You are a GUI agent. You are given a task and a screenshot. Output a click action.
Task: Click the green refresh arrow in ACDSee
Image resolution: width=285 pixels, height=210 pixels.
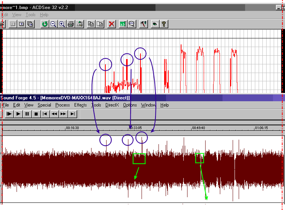pos(44,24)
